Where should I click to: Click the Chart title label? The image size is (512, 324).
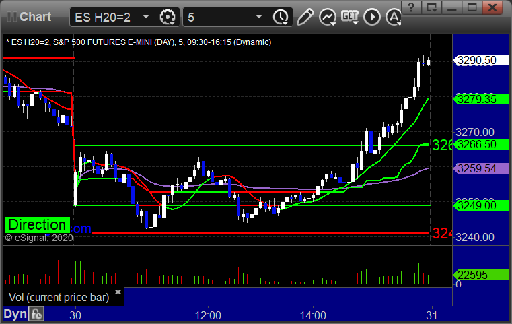[x=35, y=15]
